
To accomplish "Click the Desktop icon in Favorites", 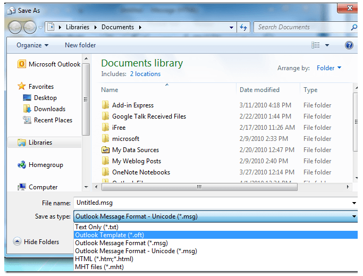I will tap(27, 97).
